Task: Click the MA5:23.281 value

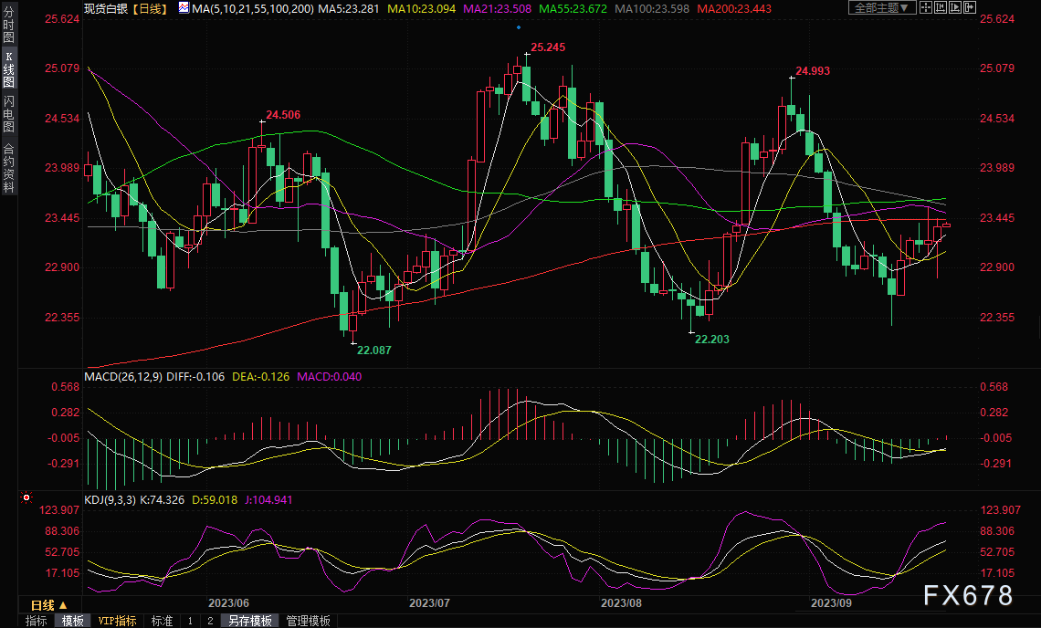Action: click(x=349, y=8)
